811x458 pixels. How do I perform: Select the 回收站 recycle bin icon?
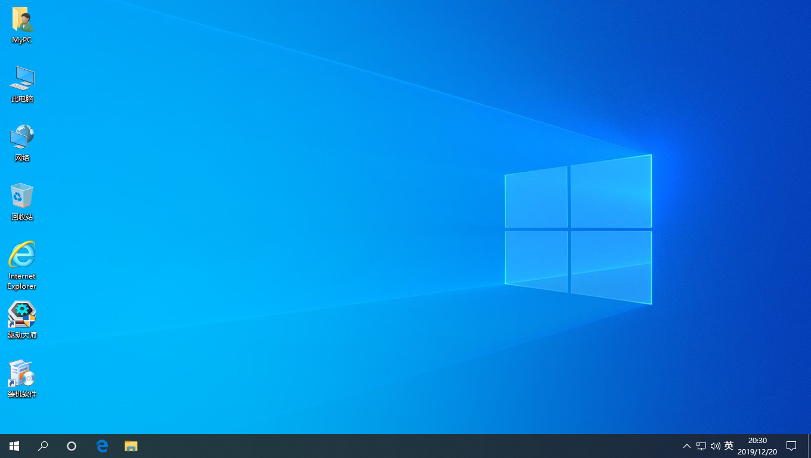[x=22, y=196]
